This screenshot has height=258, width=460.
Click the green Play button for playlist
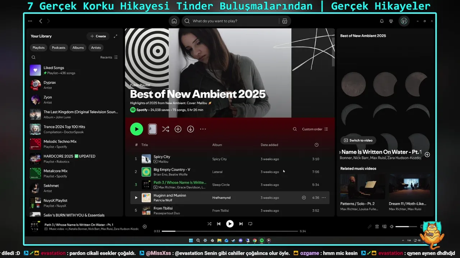click(x=137, y=129)
